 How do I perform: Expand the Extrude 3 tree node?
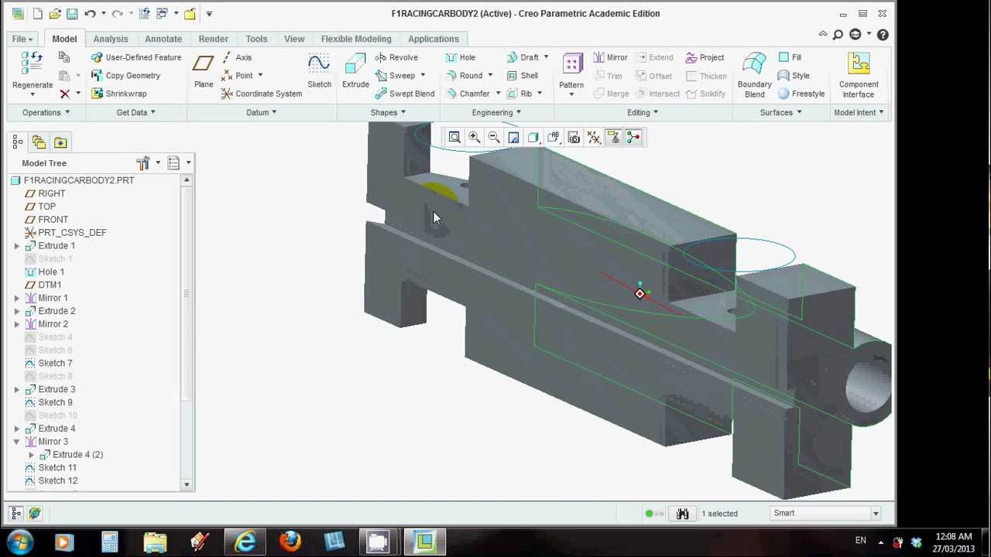pyautogui.click(x=16, y=389)
